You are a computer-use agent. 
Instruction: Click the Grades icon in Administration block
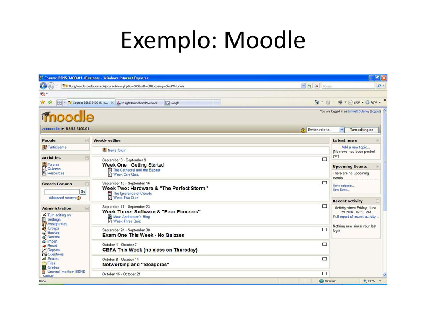click(44, 267)
